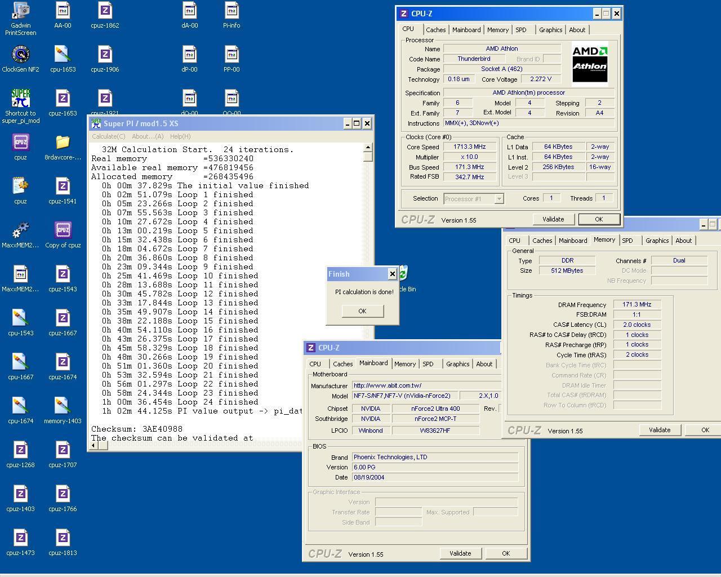Click the CAS# Latency 2.0 clocks value

pyautogui.click(x=637, y=325)
